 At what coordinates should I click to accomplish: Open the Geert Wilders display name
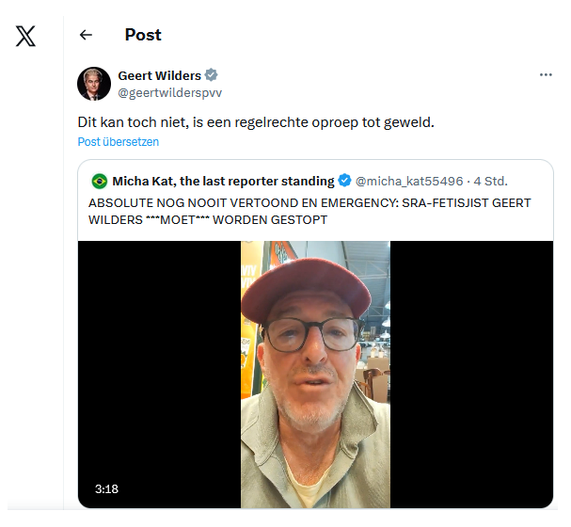point(160,75)
